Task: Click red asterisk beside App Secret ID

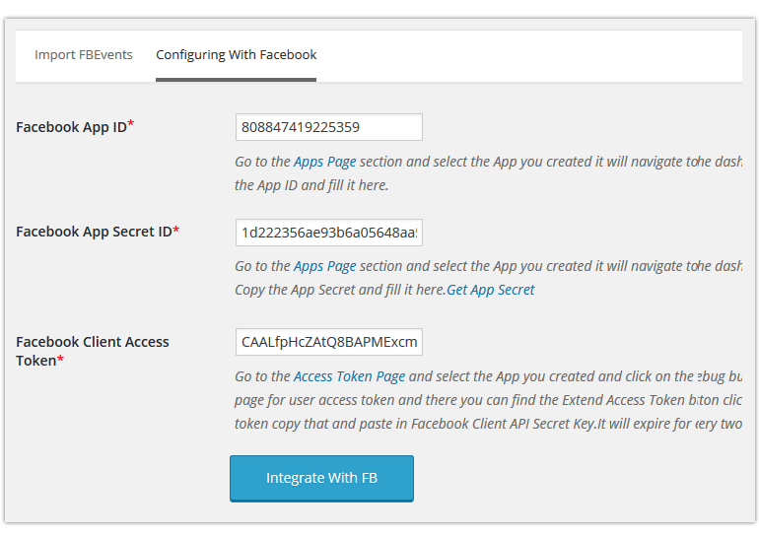Action: point(176,230)
